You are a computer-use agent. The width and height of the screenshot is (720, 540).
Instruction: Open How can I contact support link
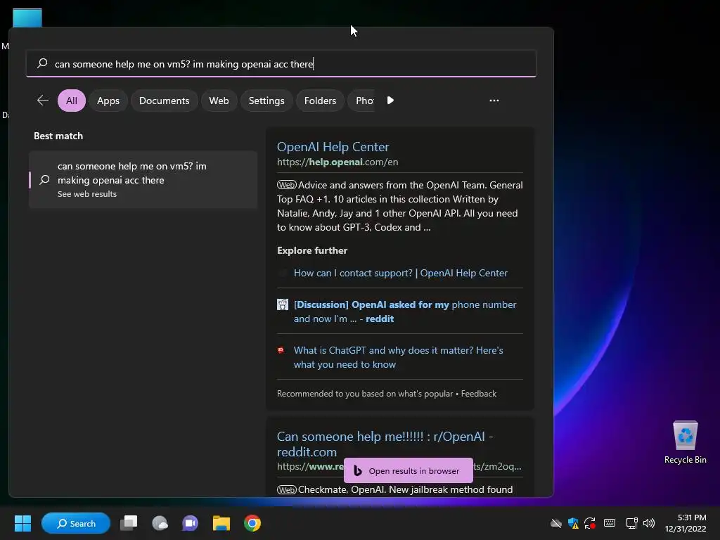pos(400,273)
